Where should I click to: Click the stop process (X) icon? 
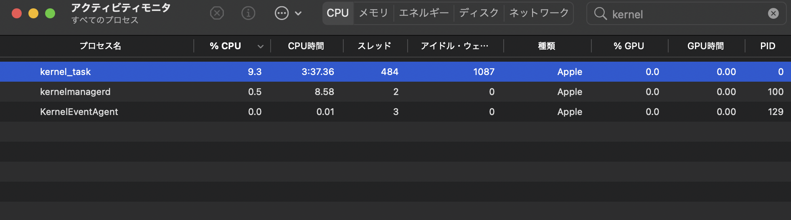[217, 13]
